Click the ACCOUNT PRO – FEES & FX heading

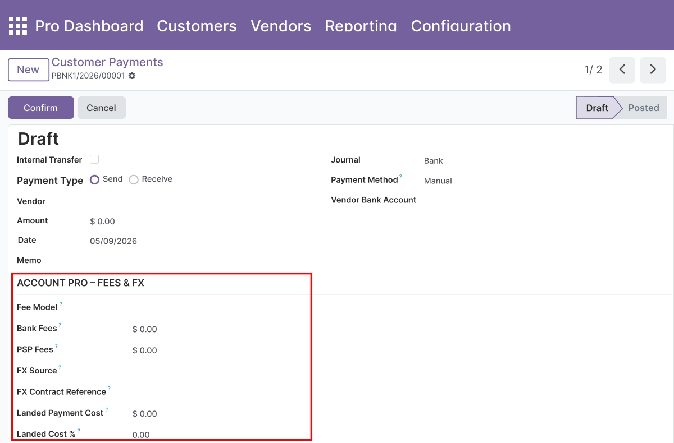80,283
